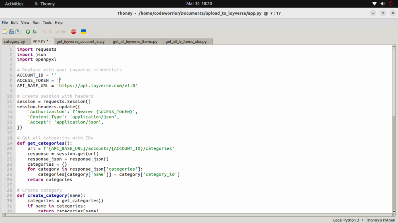The image size is (398, 223).
Task: Click the greyed Step out icon
Action: point(57,32)
